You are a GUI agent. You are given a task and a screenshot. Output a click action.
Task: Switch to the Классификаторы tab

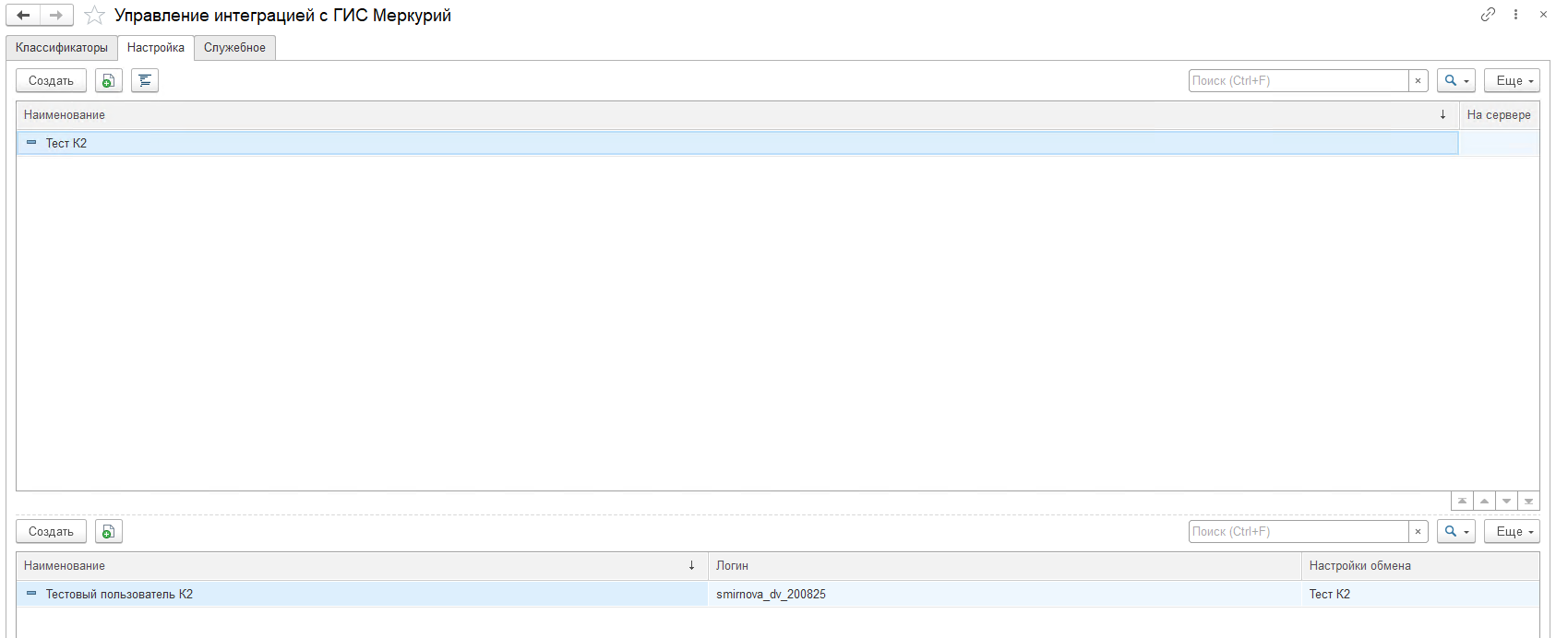pyautogui.click(x=62, y=48)
